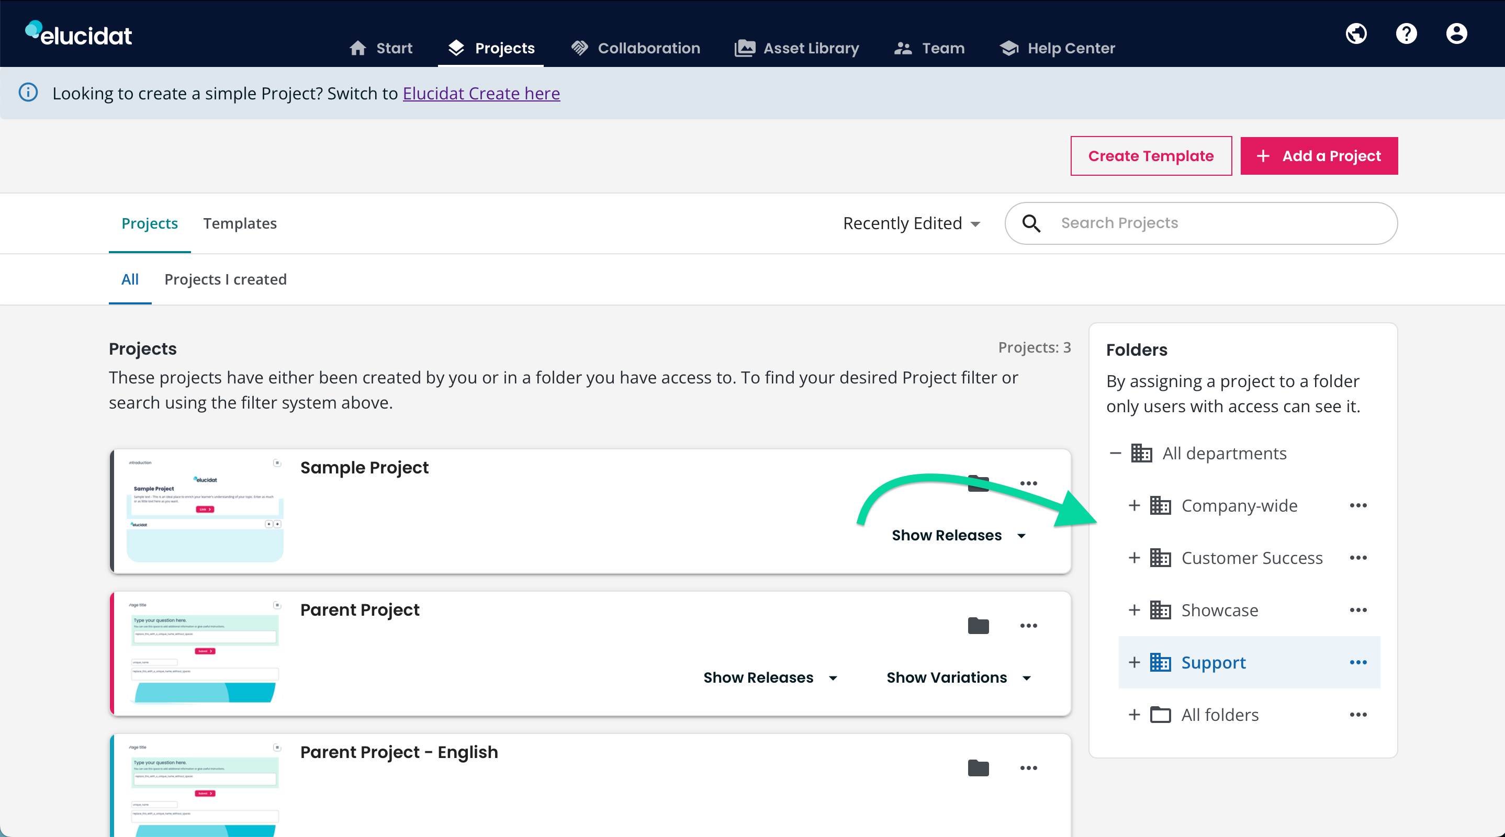Screen dimensions: 1505x837
Task: Expand the Showcase folder node
Action: tap(1134, 610)
